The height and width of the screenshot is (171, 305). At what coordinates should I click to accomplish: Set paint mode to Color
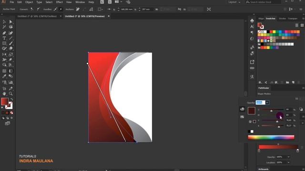[3, 113]
